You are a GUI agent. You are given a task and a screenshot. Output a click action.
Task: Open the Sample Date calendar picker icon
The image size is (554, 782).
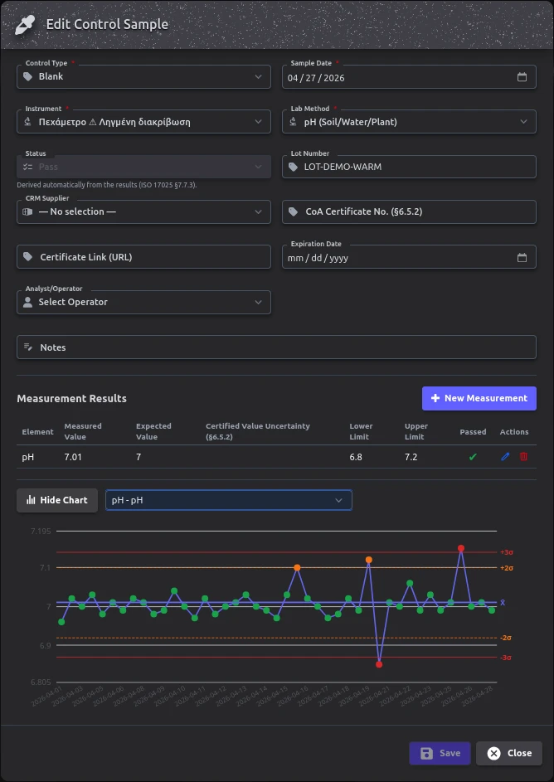(x=522, y=77)
